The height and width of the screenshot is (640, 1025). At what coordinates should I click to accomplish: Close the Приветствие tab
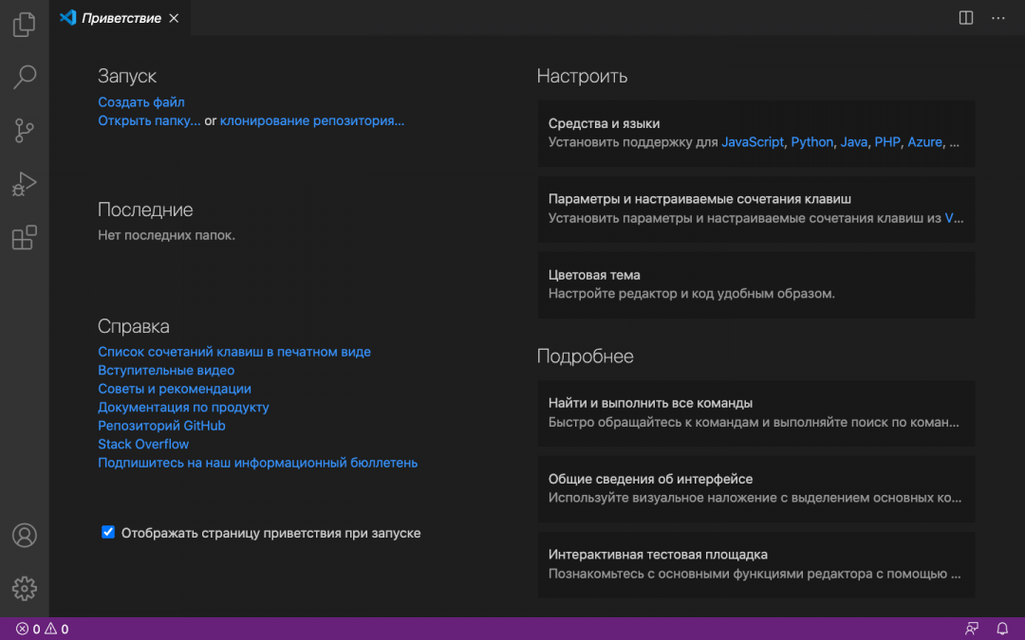(173, 17)
